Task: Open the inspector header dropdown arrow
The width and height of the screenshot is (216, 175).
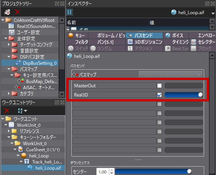Action: 213,13
